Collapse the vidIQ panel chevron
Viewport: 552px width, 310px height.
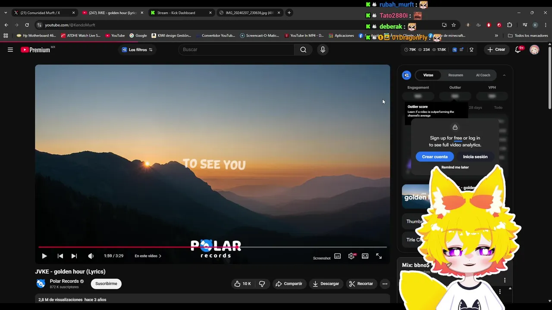pyautogui.click(x=504, y=75)
